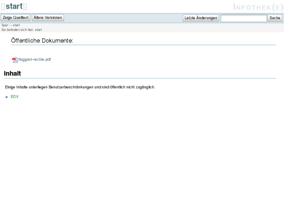Image resolution: width=284 pixels, height=213 pixels.
Task: Click the [[start]] page title link
Action: (14, 6)
